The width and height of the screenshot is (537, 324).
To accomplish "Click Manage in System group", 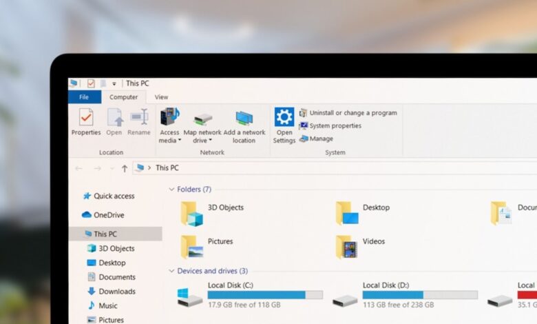I will [x=316, y=139].
